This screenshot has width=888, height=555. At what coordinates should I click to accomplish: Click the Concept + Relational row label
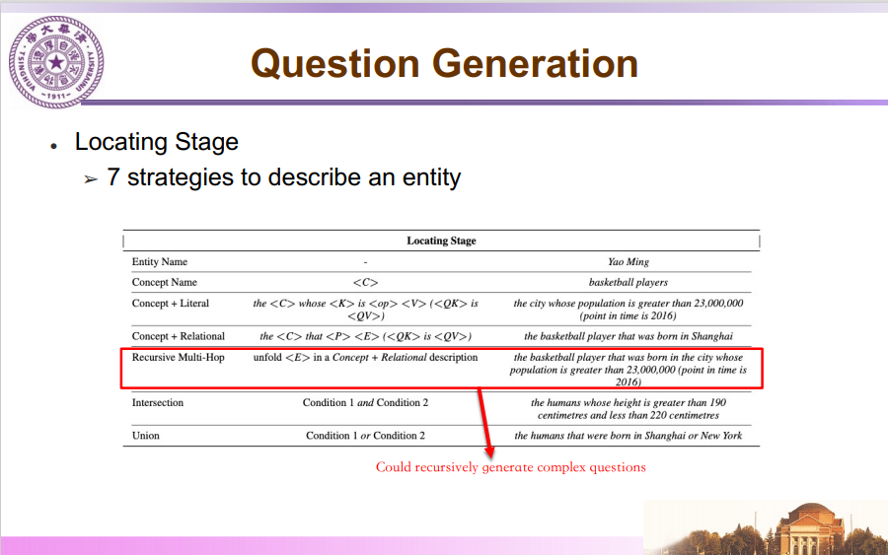pyautogui.click(x=179, y=336)
